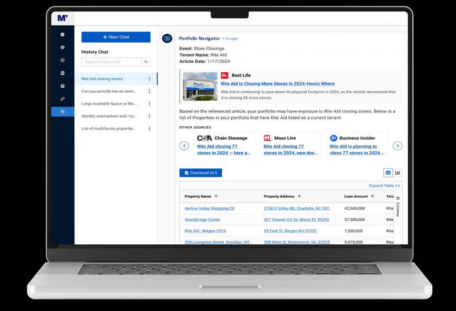
Task: Select 'Large Available Space at Mo...' chat
Action: (x=109, y=104)
